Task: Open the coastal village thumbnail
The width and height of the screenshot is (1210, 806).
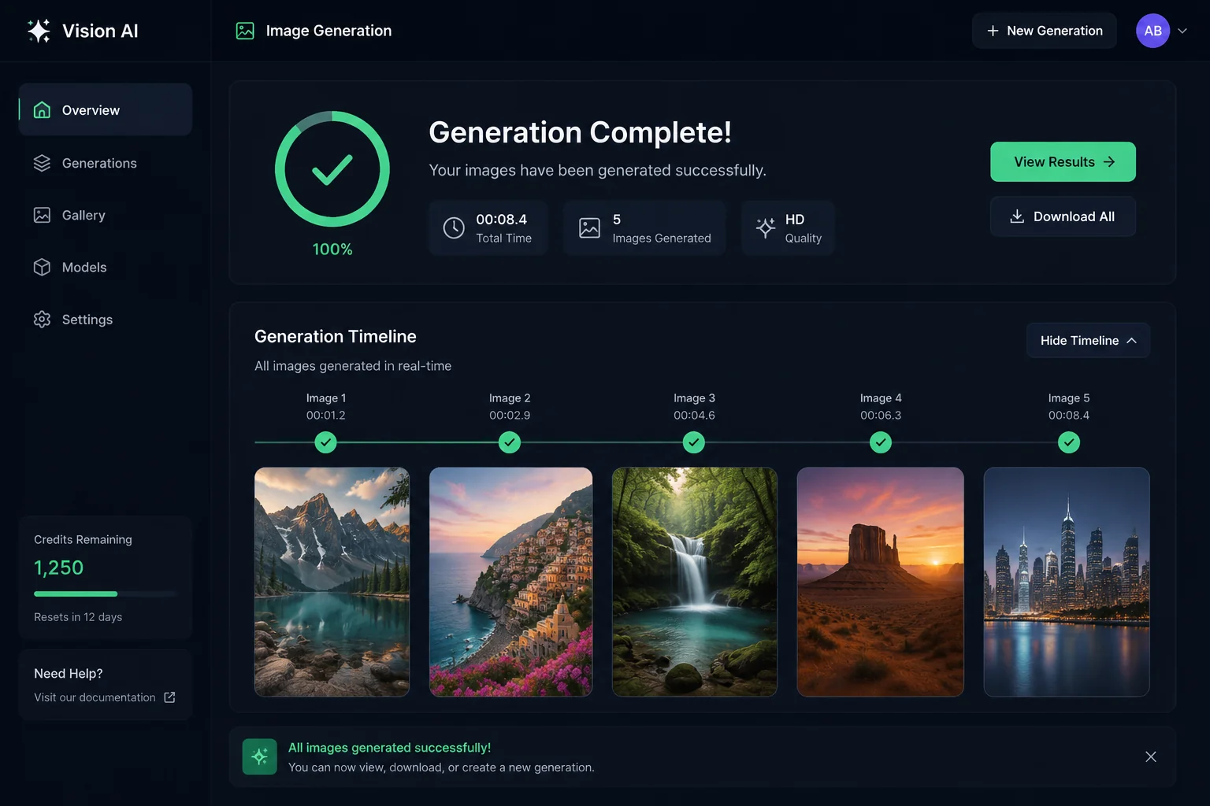Action: pyautogui.click(x=510, y=582)
